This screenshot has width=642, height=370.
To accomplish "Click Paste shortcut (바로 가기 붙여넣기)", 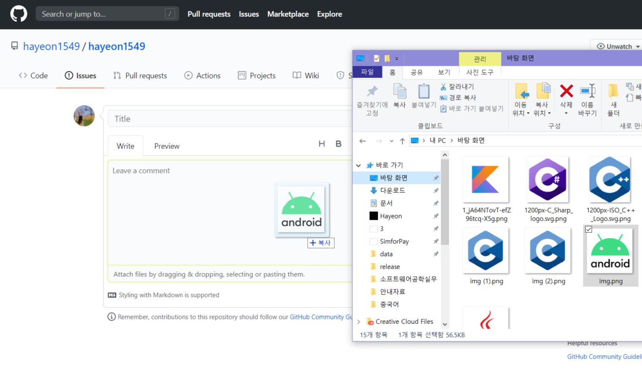I will (472, 108).
